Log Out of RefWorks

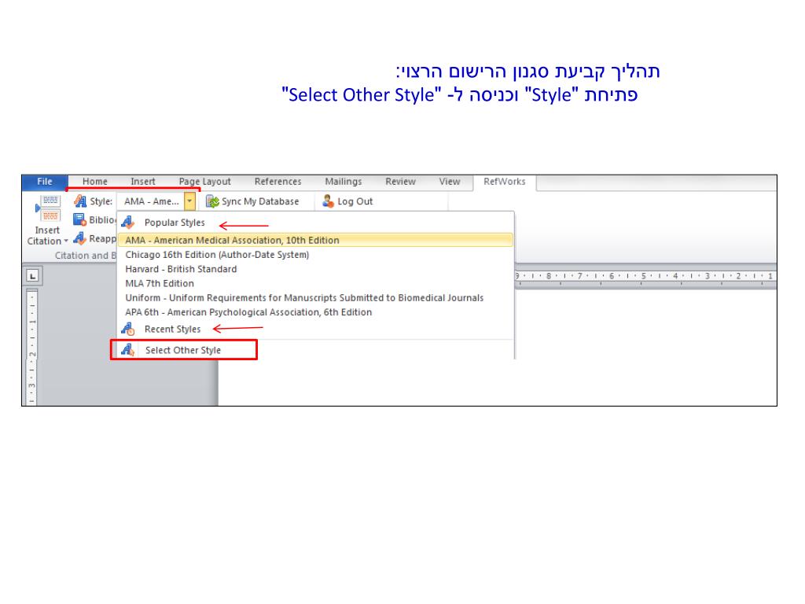(355, 202)
